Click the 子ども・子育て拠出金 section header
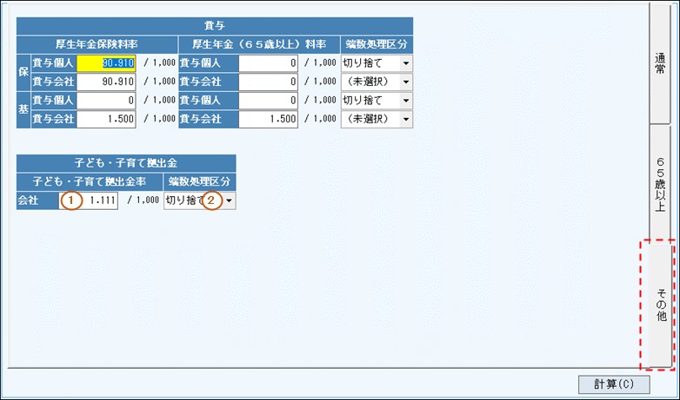Viewport: 680px width, 400px height. pos(125,162)
